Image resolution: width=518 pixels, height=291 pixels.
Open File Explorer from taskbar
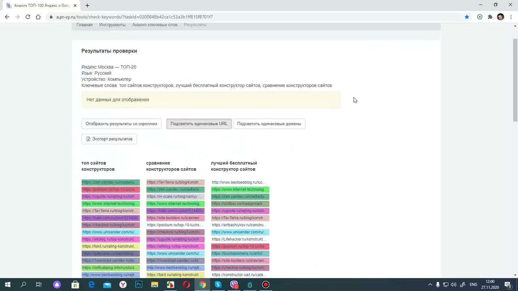[x=155, y=285]
